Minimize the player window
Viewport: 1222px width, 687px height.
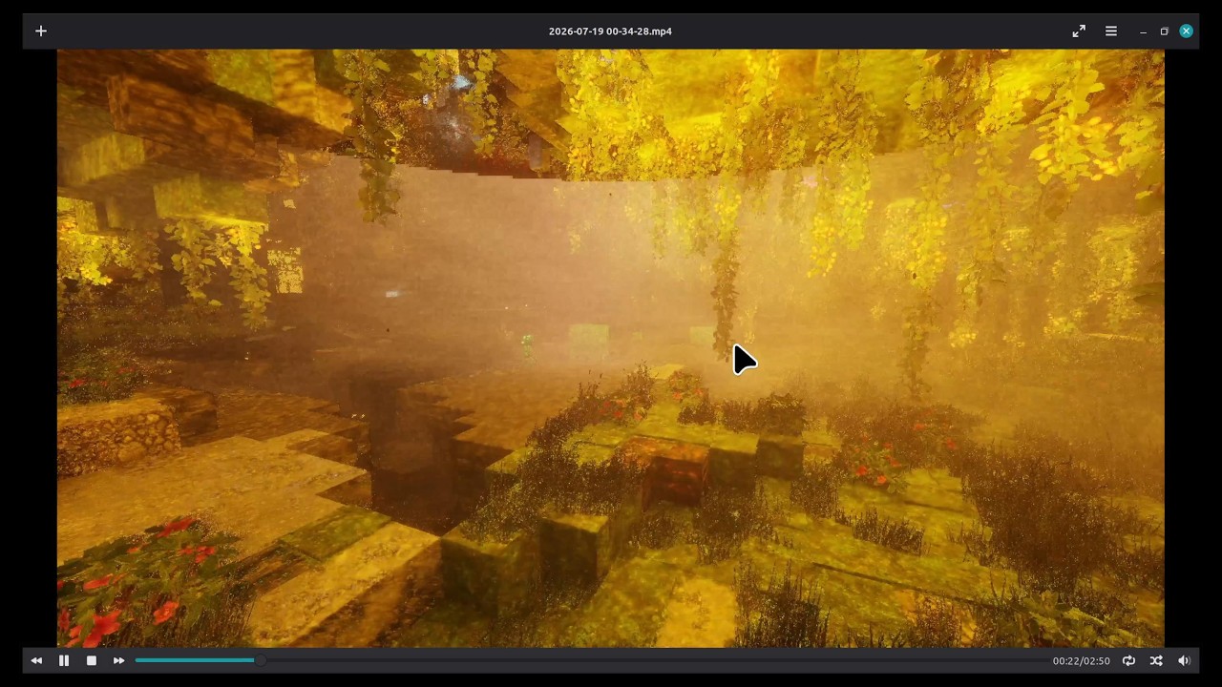(1143, 31)
